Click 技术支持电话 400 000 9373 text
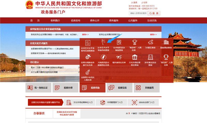Viewport: 207px width, 123px height. (142, 6)
